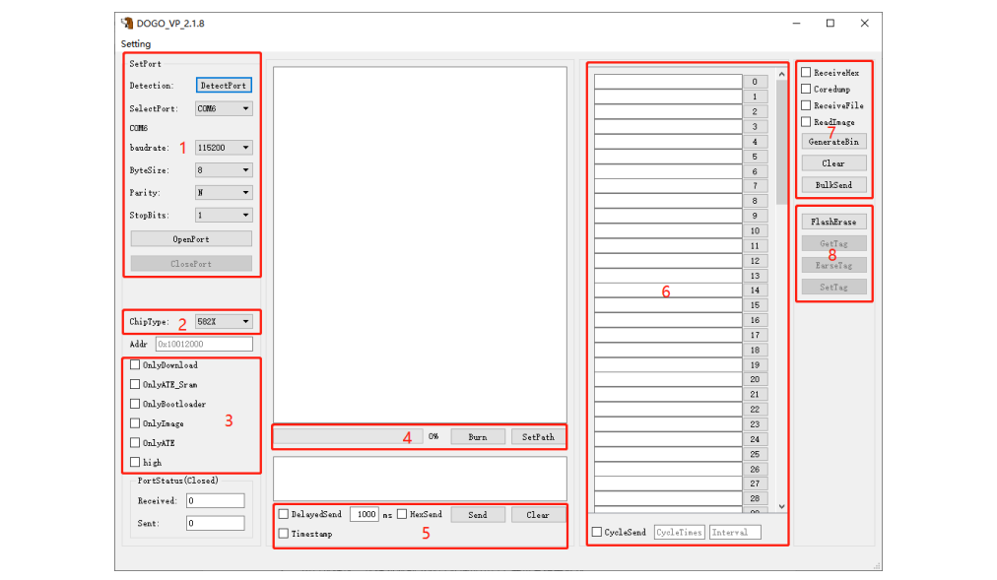The width and height of the screenshot is (997, 580).
Task: Click the Received count field
Action: 215,500
